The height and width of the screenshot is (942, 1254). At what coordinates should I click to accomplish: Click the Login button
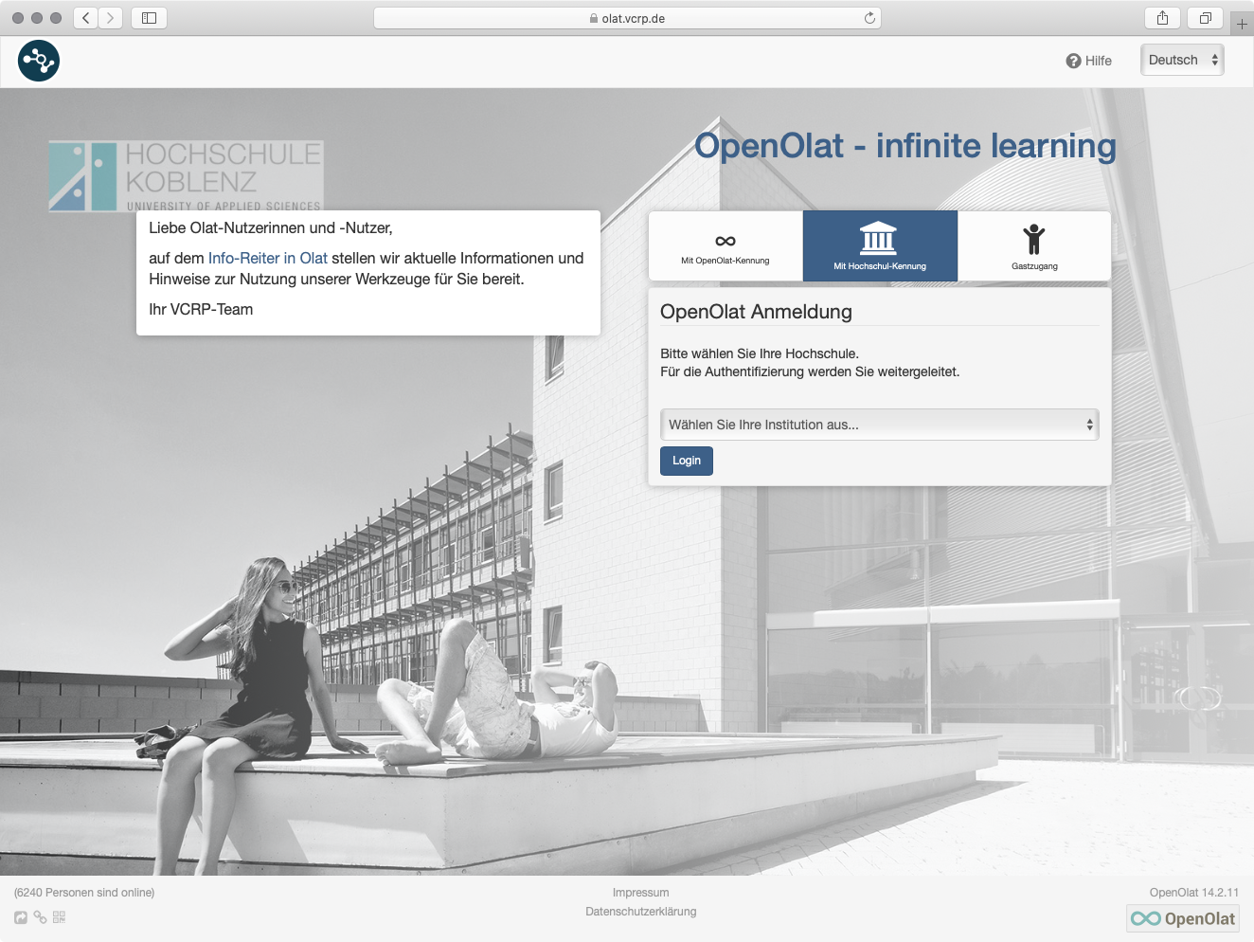[x=687, y=461]
